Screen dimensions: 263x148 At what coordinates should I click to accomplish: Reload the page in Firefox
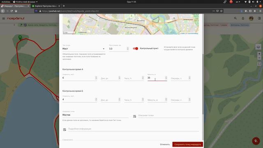(x=12, y=11)
